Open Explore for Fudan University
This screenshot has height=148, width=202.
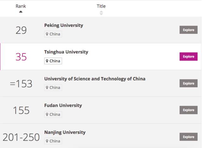coord(188,110)
